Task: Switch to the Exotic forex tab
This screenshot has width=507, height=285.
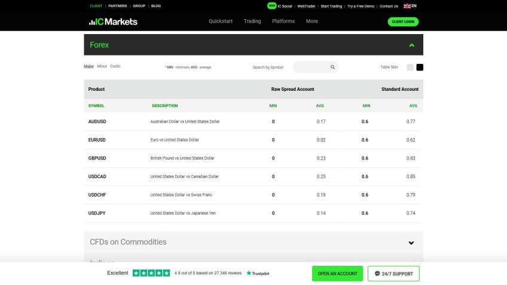Action: click(115, 66)
